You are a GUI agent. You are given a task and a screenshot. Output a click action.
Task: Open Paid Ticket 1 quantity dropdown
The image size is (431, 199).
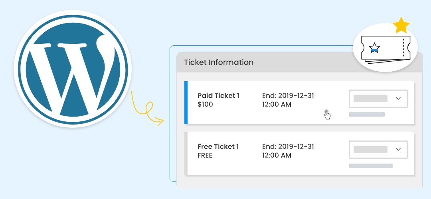378,98
